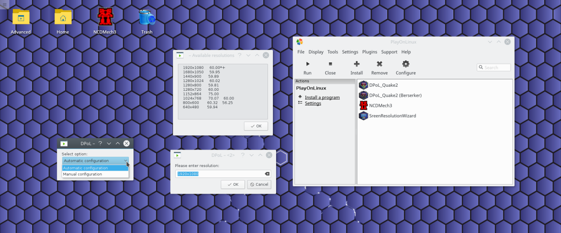561x233 pixels.
Task: Click the 1280x1024 60.02 resolution line
Action: click(201, 81)
